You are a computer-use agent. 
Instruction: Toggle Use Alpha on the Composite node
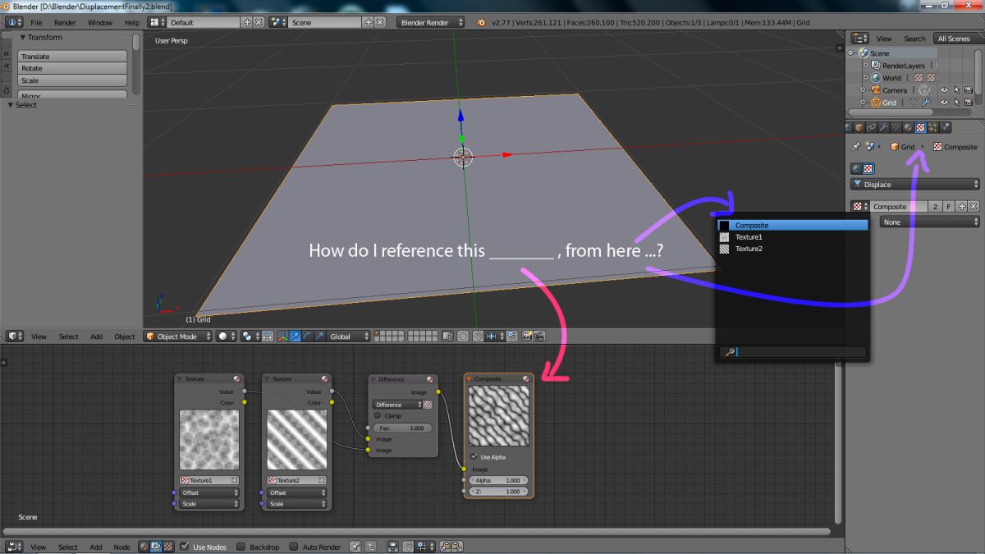pyautogui.click(x=474, y=457)
